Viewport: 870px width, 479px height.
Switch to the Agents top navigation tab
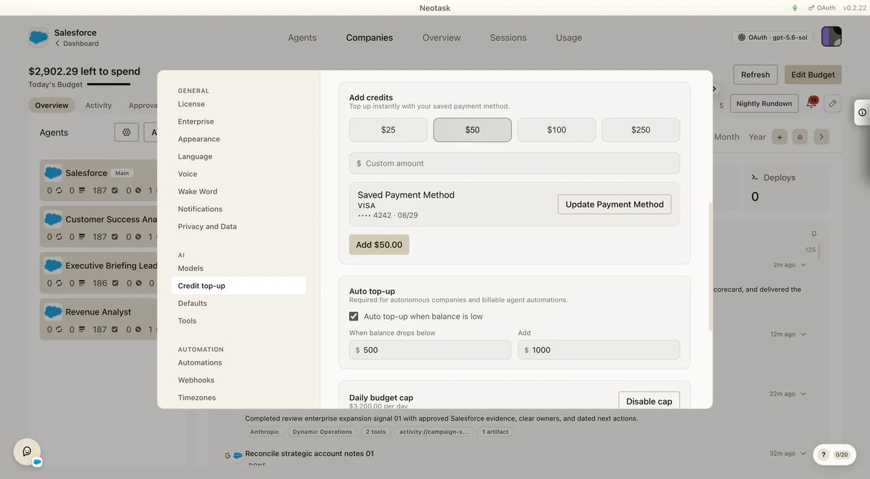(x=302, y=37)
